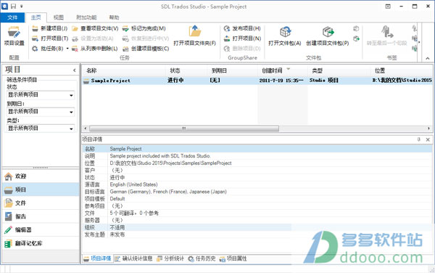The width and height of the screenshot is (435, 273).
Task: Open the quick access toolbar dropdown
Action: [x=22, y=6]
